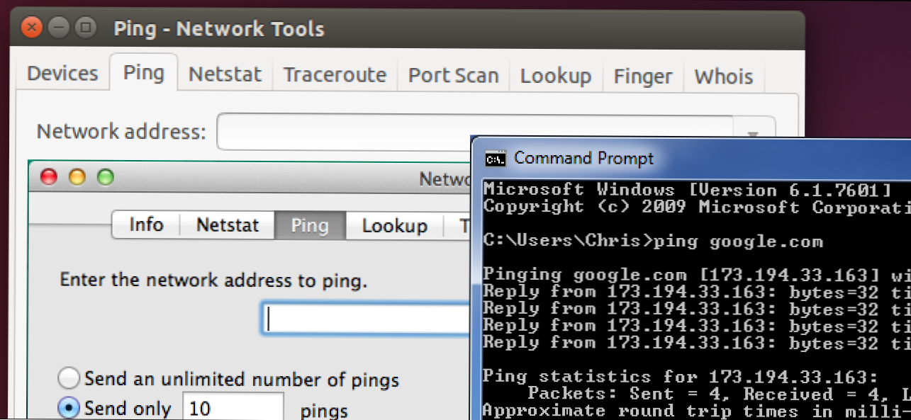
Task: Click the ping count field showing 10
Action: coord(233,407)
